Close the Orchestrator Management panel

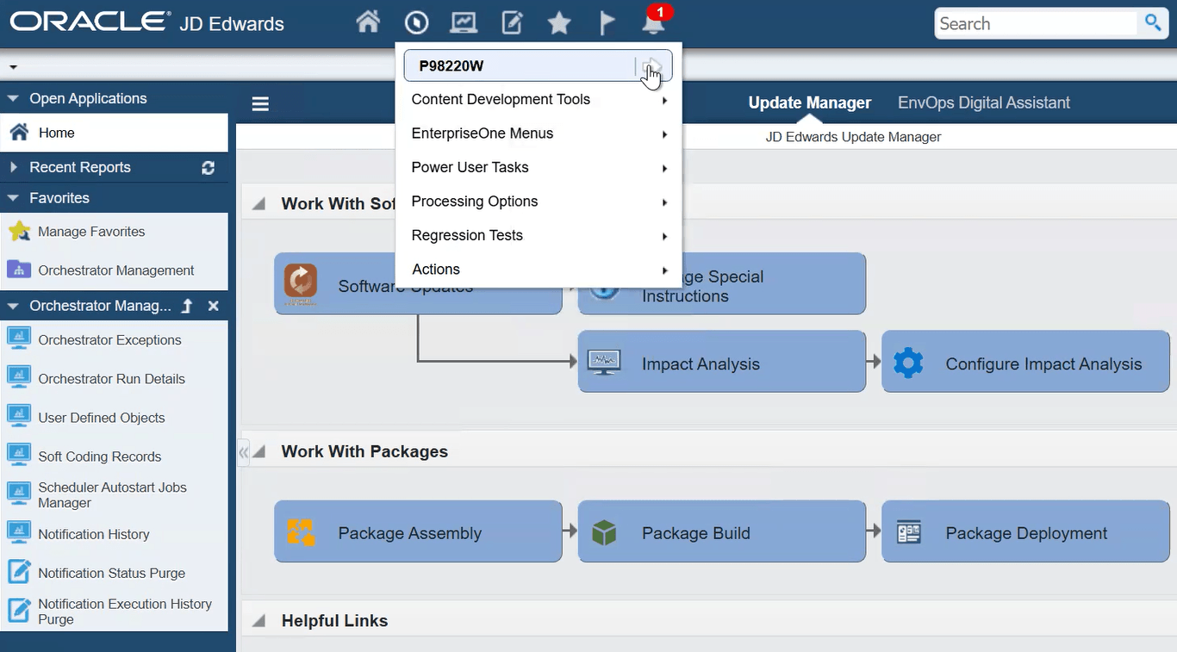coord(214,306)
